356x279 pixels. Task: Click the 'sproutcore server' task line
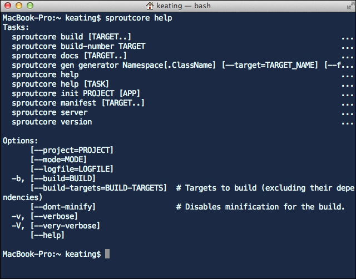pos(50,112)
